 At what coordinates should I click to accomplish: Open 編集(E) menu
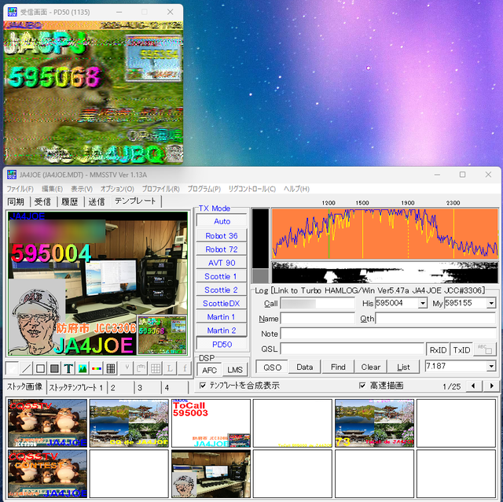(53, 189)
